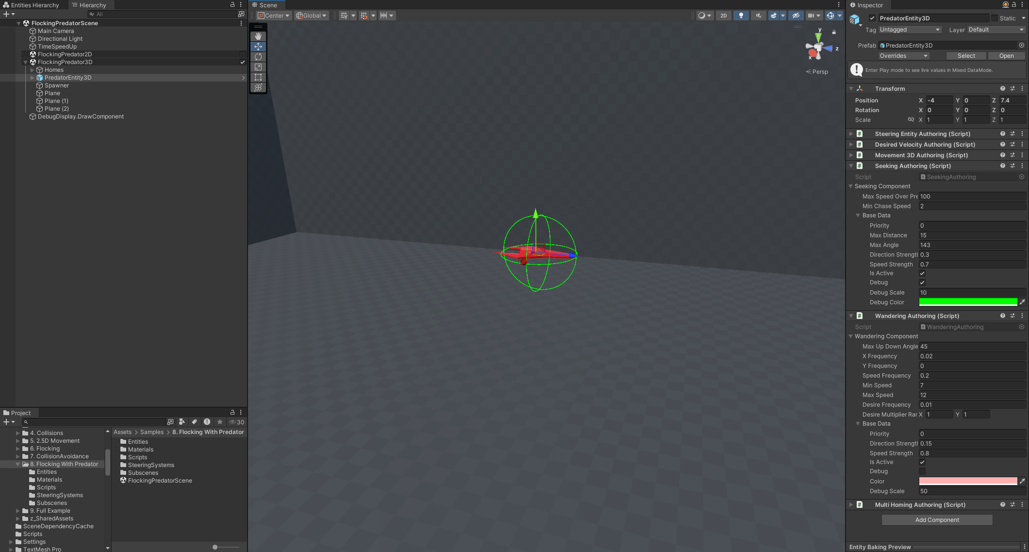The height and width of the screenshot is (552, 1029).
Task: Open the prefab Overrides dropdown
Action: click(904, 56)
